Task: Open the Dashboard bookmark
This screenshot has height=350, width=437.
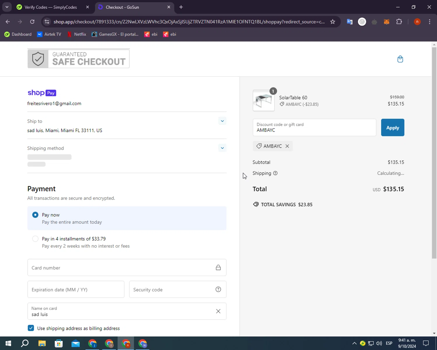Action: 18,34
